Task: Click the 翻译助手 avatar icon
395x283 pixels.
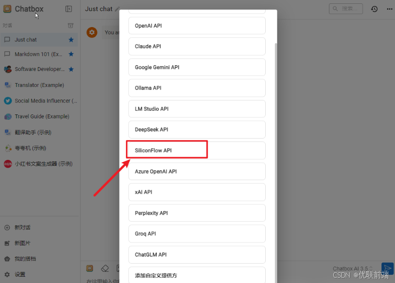Action: click(8, 132)
